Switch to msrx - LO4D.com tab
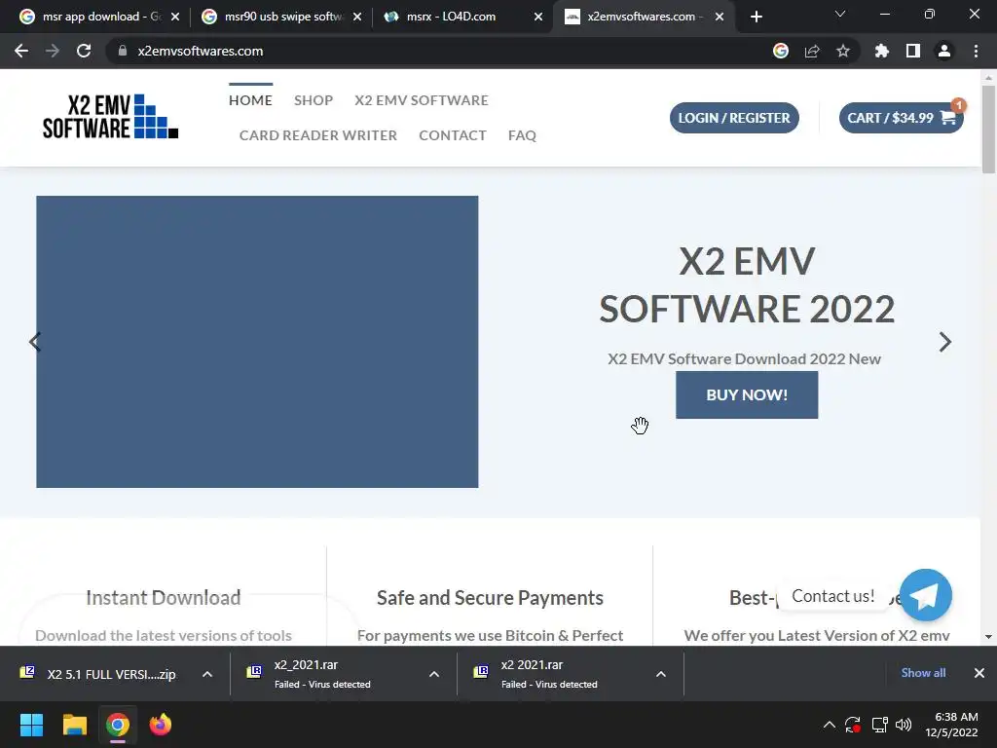The height and width of the screenshot is (748, 997). tap(462, 17)
